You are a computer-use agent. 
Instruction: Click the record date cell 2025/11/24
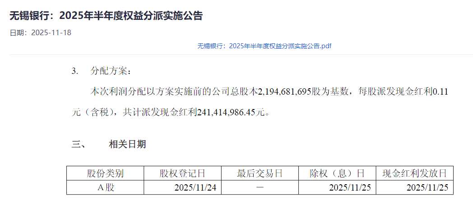(195, 187)
